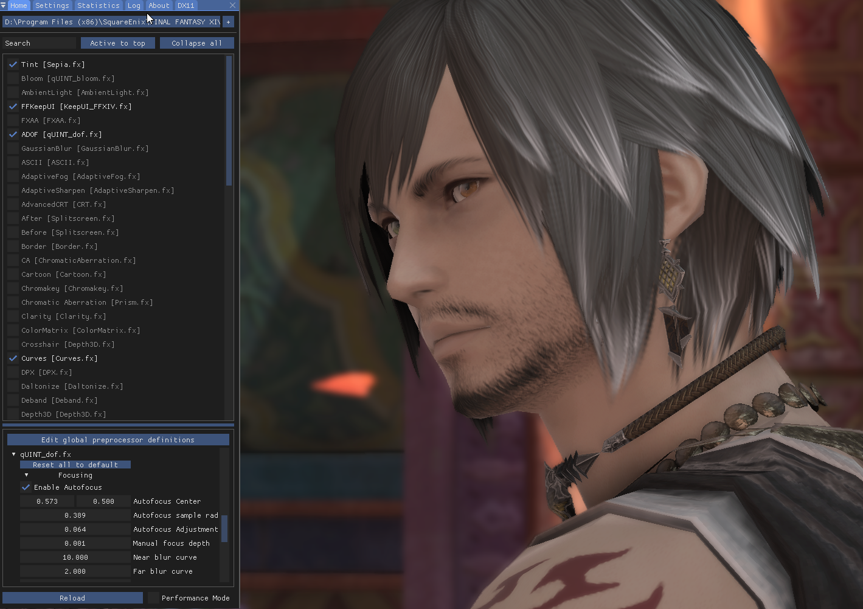Disable the FFKeepUI effect checkbox
863x609 pixels.
pos(13,106)
